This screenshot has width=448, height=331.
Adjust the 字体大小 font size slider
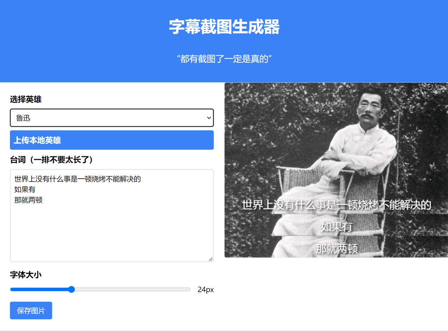point(100,289)
